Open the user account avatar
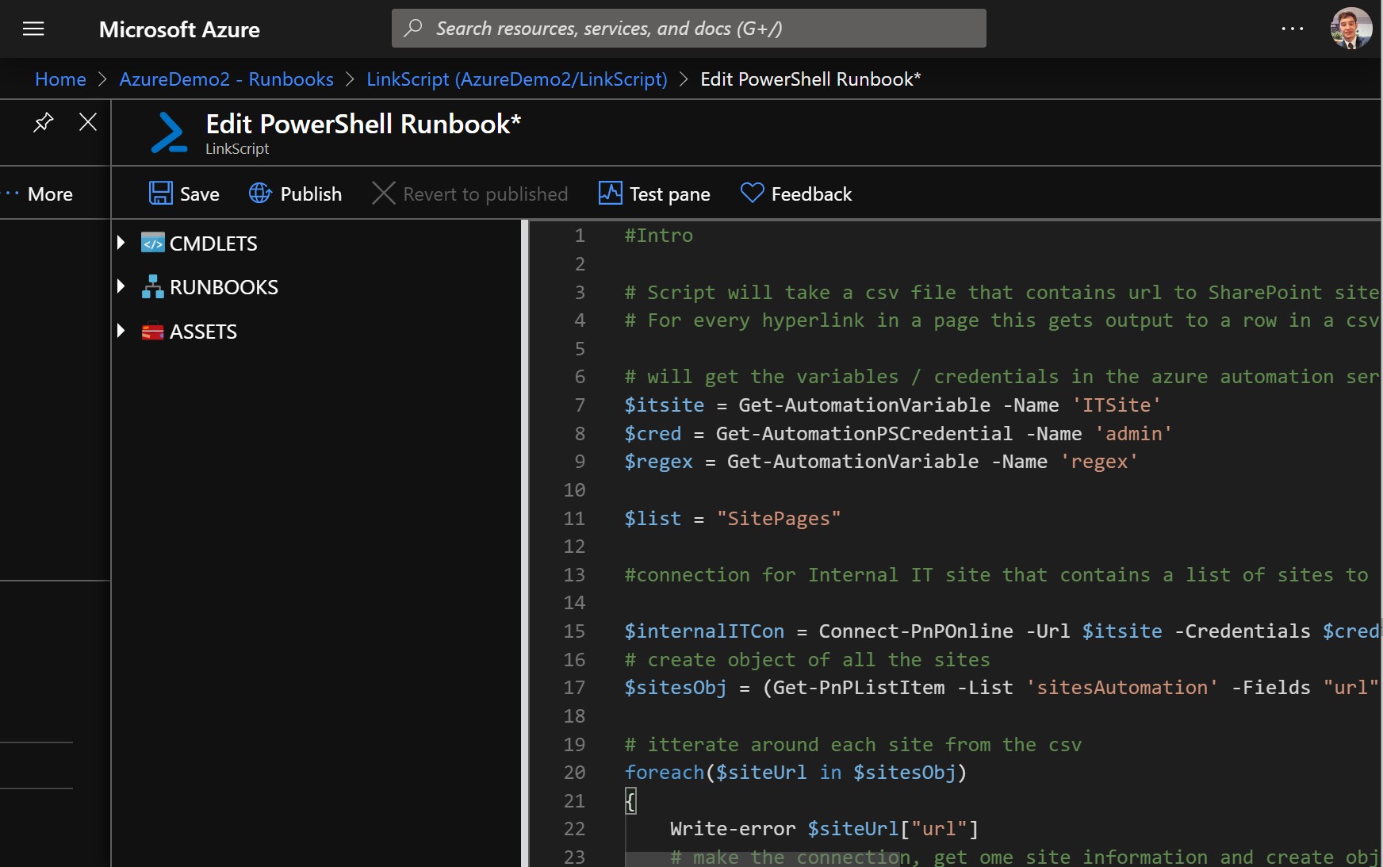This screenshot has height=867, width=1383. coord(1350,29)
